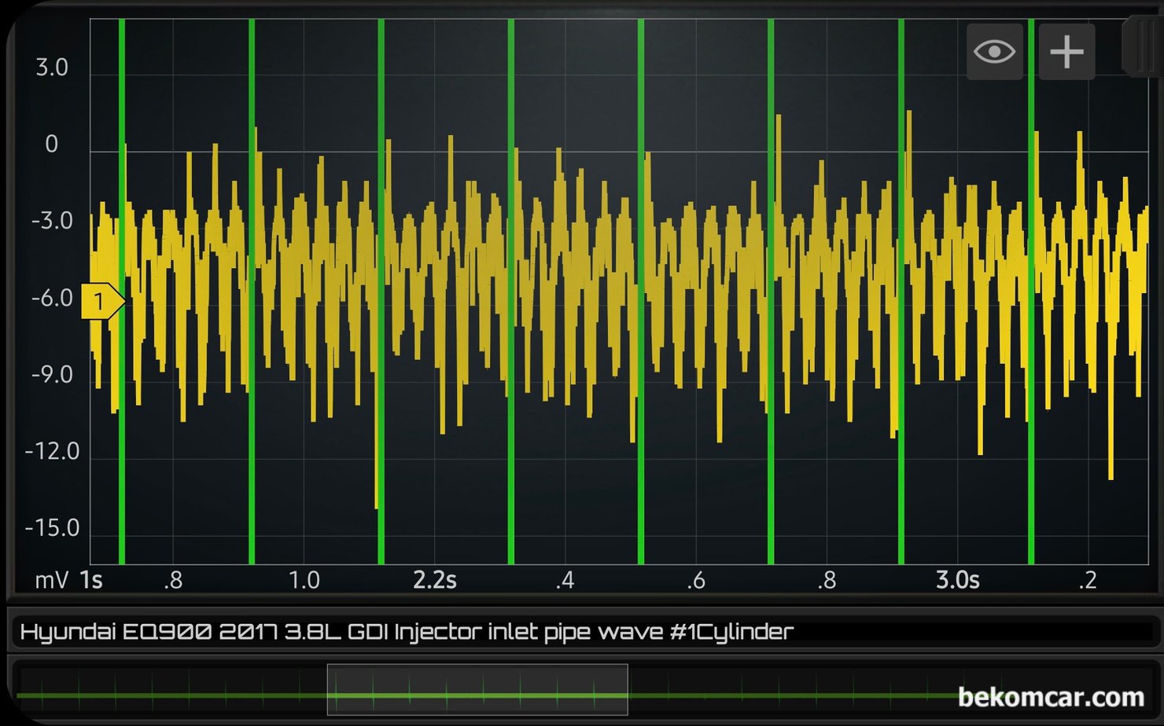Select the channel 1 ground-level arrow
Viewport: 1164px width, 726px height.
click(x=102, y=299)
